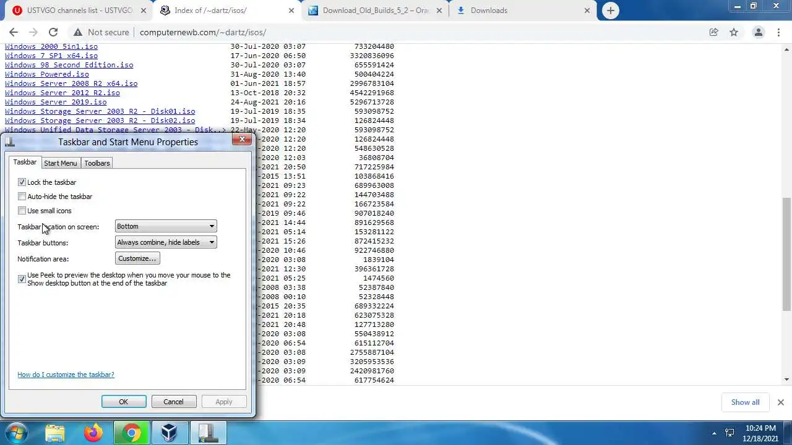This screenshot has height=445, width=792.
Task: Toggle Lock the taskbar checkbox
Action: pos(22,182)
